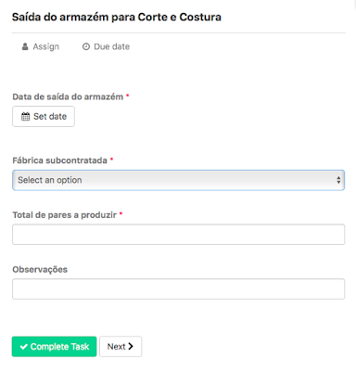Click the person icon beside Assign
The image size is (356, 371).
(25, 46)
